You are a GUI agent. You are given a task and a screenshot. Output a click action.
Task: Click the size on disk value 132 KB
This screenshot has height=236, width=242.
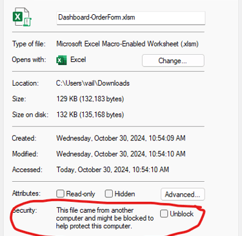point(90,115)
